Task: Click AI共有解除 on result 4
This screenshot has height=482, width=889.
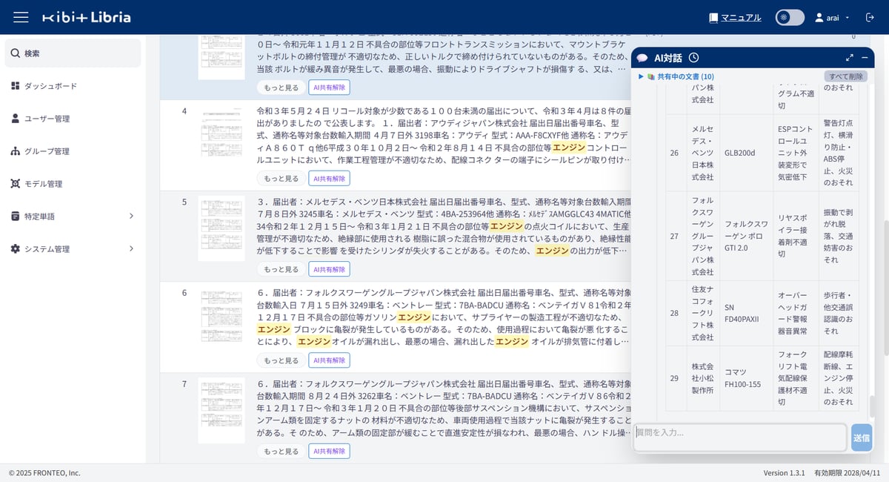Action: click(x=329, y=179)
